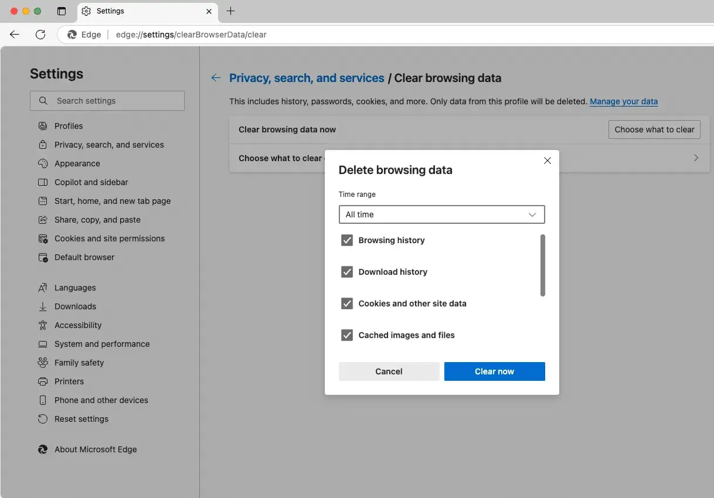Image resolution: width=714 pixels, height=498 pixels.
Task: Uncheck the Browsing history checkbox
Action: pyautogui.click(x=347, y=240)
